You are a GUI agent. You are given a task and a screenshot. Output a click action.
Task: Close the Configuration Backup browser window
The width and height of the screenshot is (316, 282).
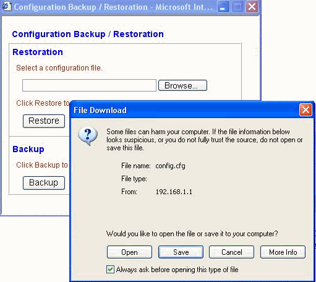[252, 7]
